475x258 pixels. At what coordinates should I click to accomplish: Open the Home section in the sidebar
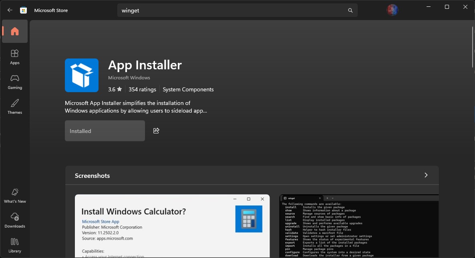(x=15, y=31)
